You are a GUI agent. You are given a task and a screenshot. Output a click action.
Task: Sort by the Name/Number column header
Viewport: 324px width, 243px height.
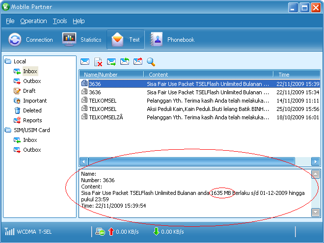pos(111,75)
